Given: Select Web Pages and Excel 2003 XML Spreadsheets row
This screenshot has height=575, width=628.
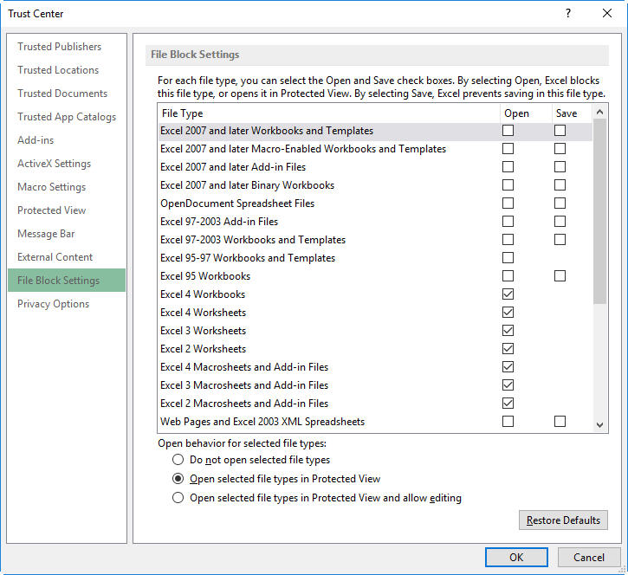Looking at the screenshot, I should (375, 421).
